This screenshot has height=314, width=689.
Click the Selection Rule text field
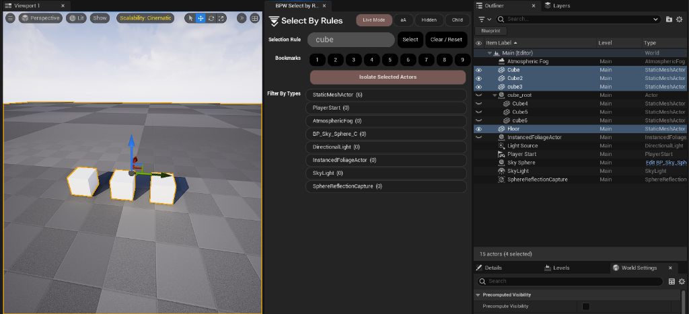click(351, 40)
